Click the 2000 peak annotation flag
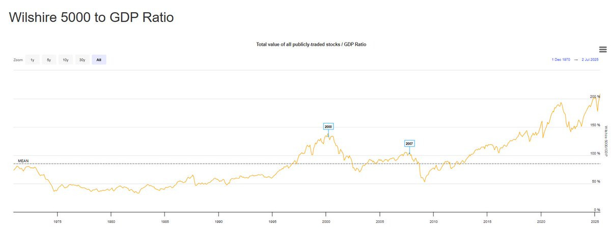This screenshot has width=611, height=229. point(328,126)
